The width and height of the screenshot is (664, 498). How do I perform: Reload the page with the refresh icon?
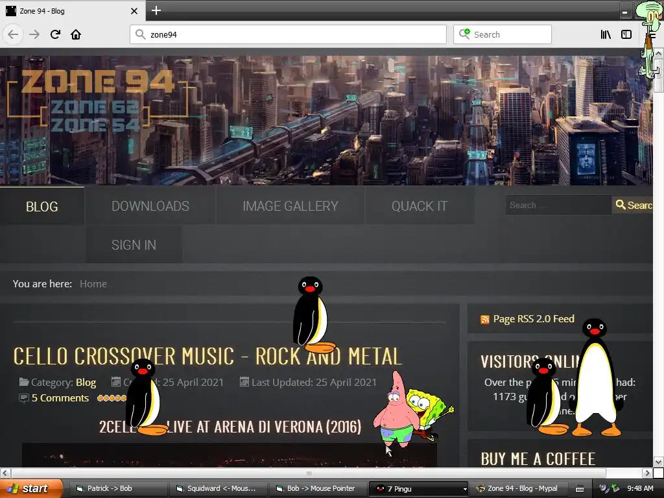click(55, 34)
